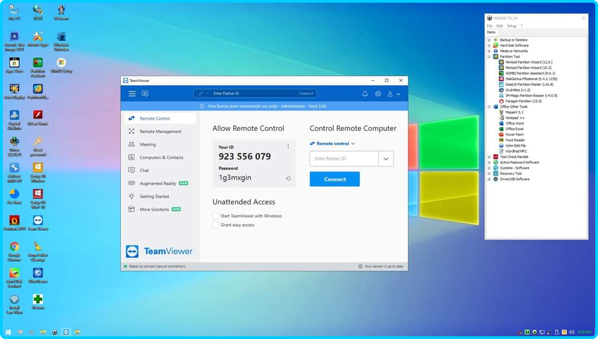Select Notepad ++ in the tree
598x339 pixels.
[x=515, y=118]
